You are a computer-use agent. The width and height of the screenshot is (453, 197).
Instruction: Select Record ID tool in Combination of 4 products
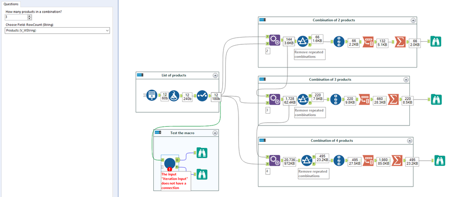(339, 161)
